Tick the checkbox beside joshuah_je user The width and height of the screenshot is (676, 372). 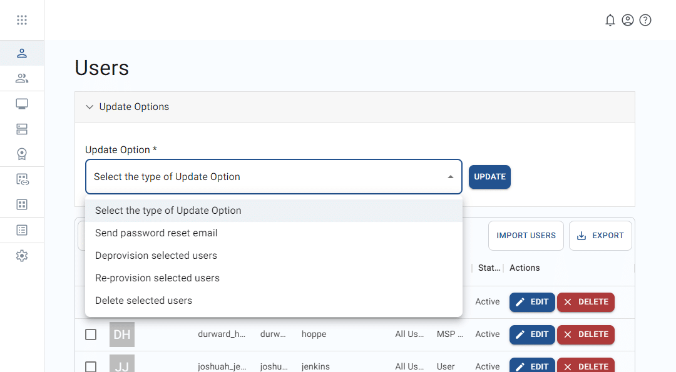point(91,366)
